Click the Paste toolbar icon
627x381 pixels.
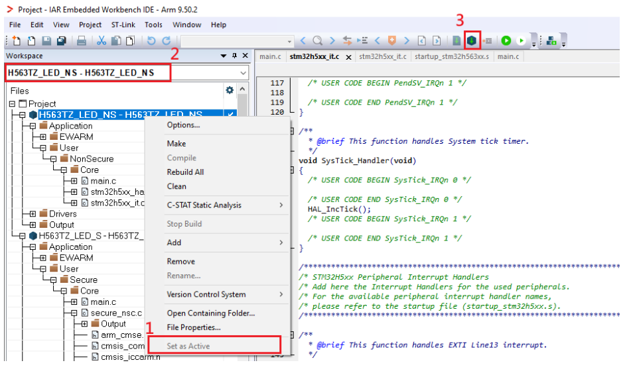(x=131, y=40)
